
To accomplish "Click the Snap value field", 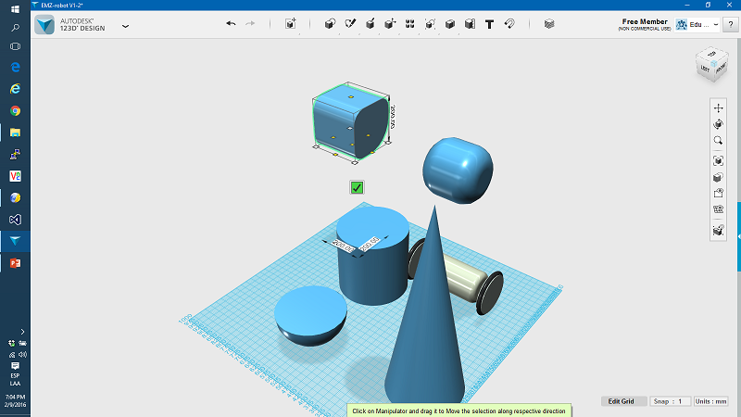I will (x=670, y=401).
